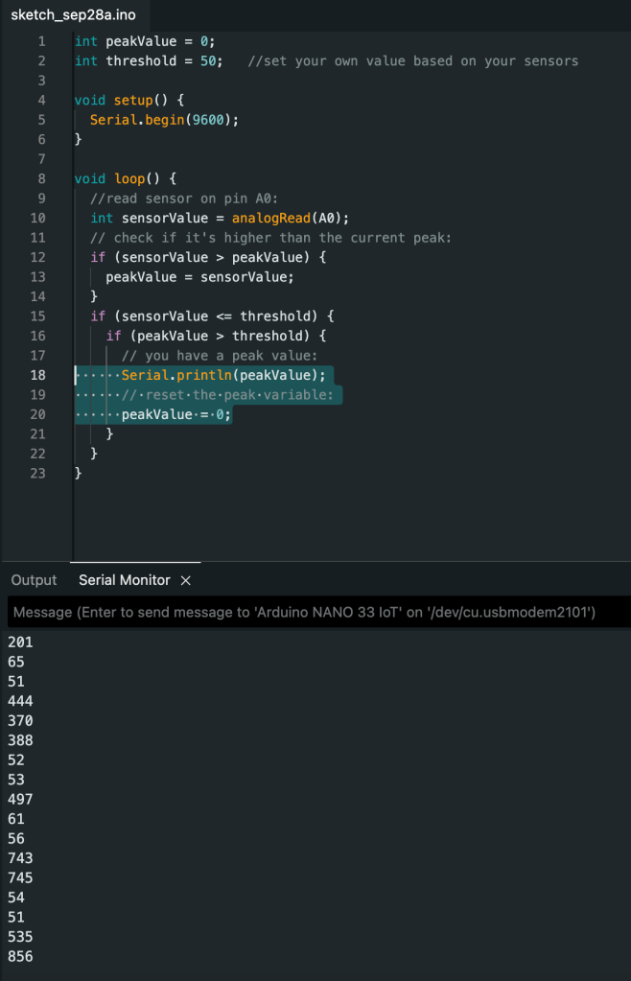Click line number 8 in the gutter

pos(41,178)
